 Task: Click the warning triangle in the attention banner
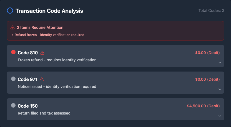coord(12,27)
